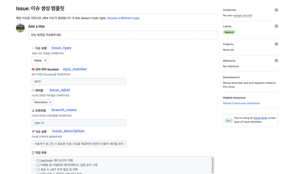This screenshot has height=174, width=291.
Task: Click the Projects heading
Action: 228,44
